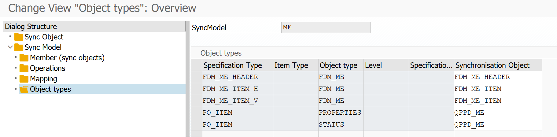Click the Member (sync objects) folder icon

(x=24, y=58)
